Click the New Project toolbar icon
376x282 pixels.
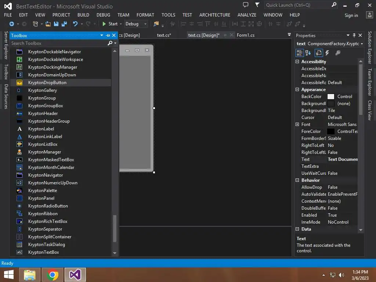(36, 24)
